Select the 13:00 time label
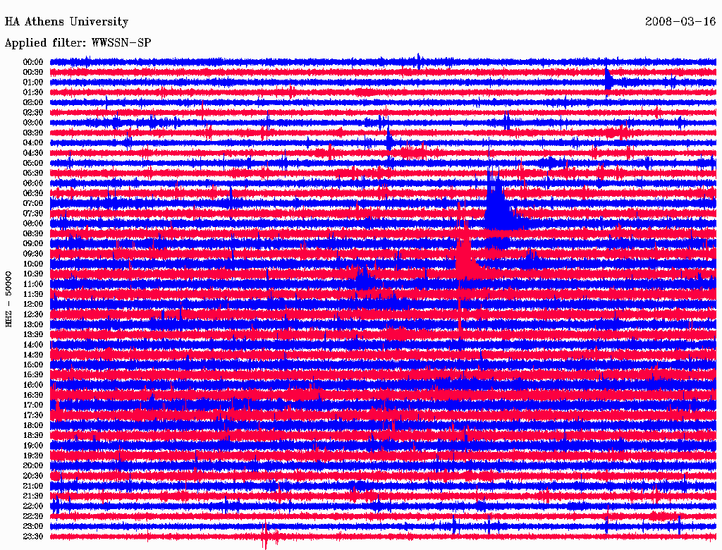Screen dimensions: 722x550 33,324
